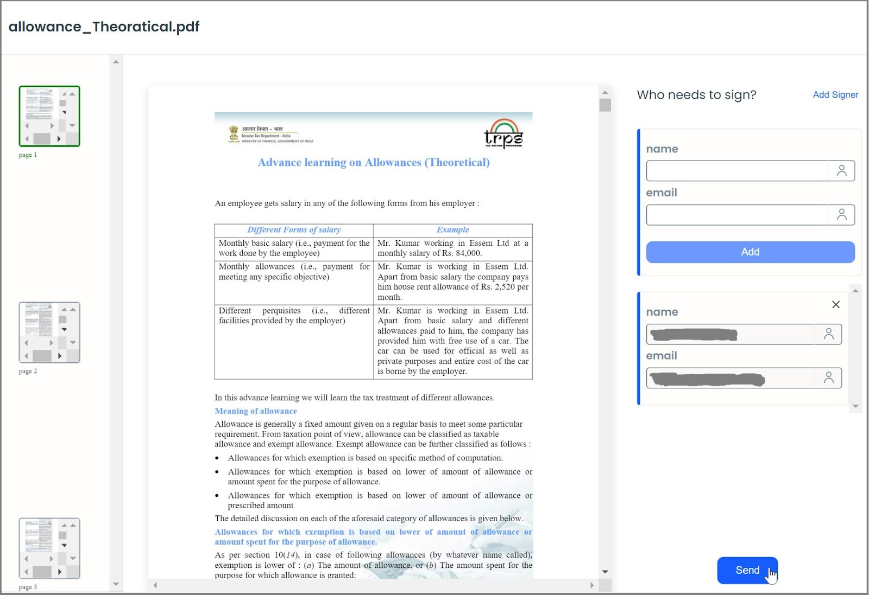Click the person icon beside the redacted name field
Image resolution: width=869 pixels, height=595 pixels.
click(x=828, y=334)
